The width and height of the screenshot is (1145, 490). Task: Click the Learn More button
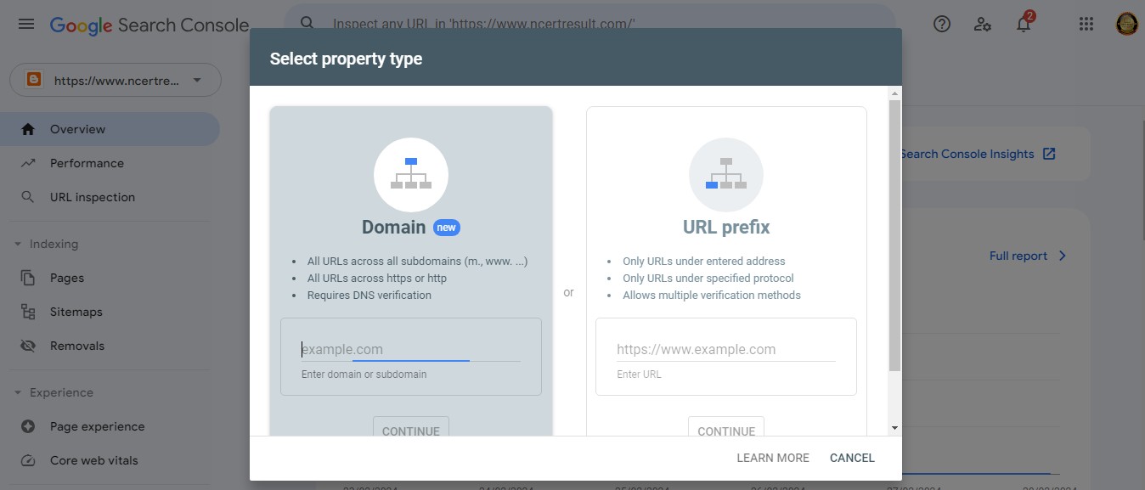point(773,458)
